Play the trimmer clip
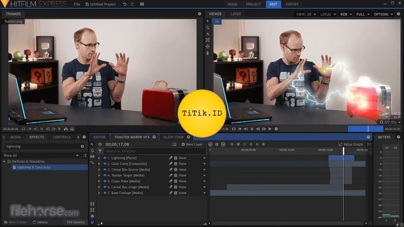 (59, 129)
